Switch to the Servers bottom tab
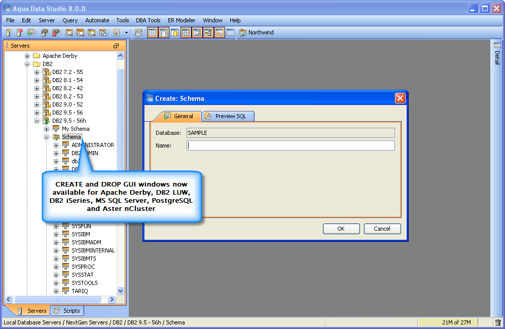Viewport: 505px width, 329px height. point(31,311)
